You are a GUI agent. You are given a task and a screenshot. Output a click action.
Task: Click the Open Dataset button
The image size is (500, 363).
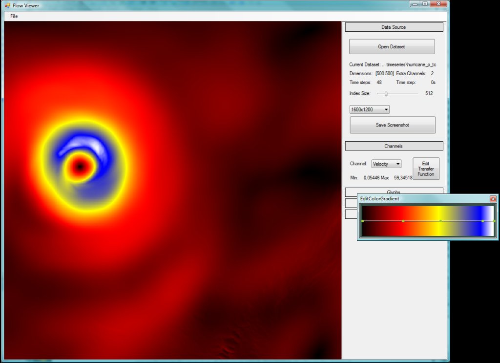pyautogui.click(x=392, y=46)
